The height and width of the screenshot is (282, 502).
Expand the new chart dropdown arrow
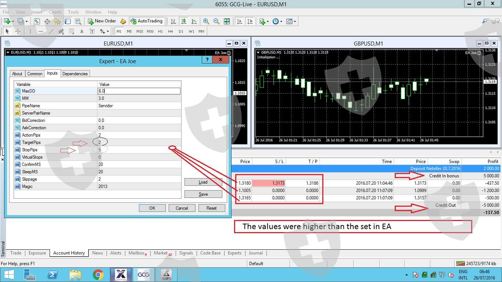point(12,21)
